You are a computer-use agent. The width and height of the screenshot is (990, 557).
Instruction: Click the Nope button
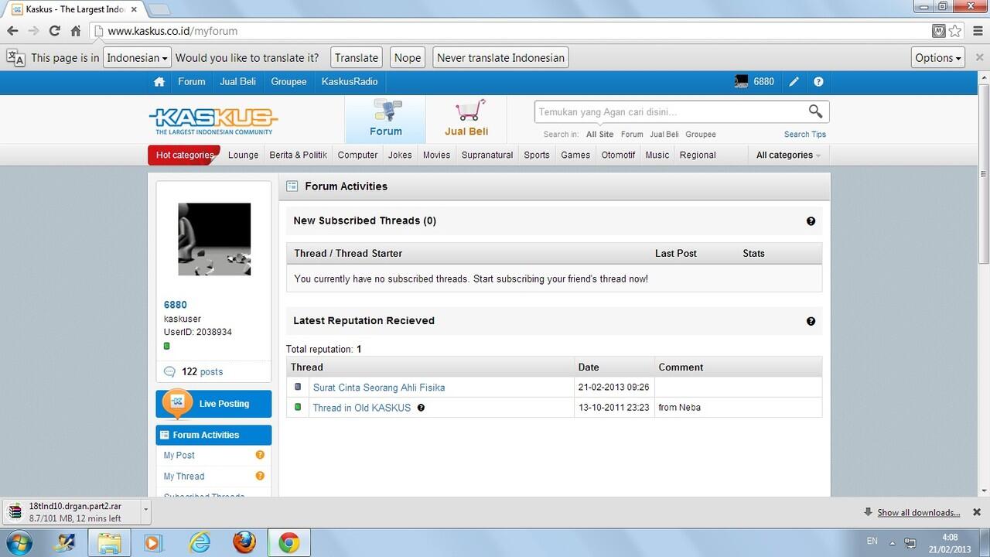coord(408,57)
